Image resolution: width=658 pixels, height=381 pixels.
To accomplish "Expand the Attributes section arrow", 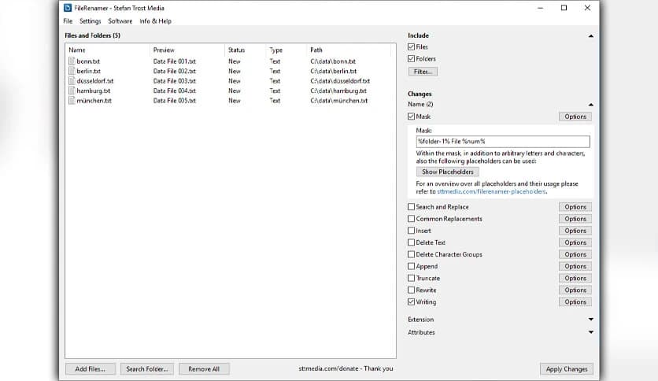I will [x=591, y=332].
